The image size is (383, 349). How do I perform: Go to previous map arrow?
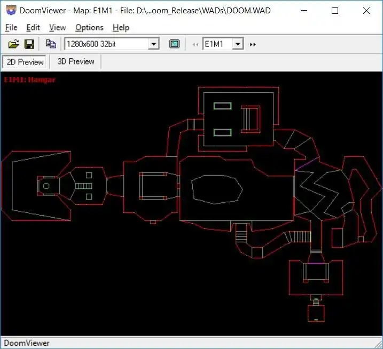click(196, 44)
